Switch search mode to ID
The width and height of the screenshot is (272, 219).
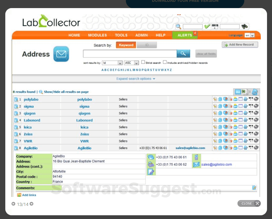pos(146,45)
